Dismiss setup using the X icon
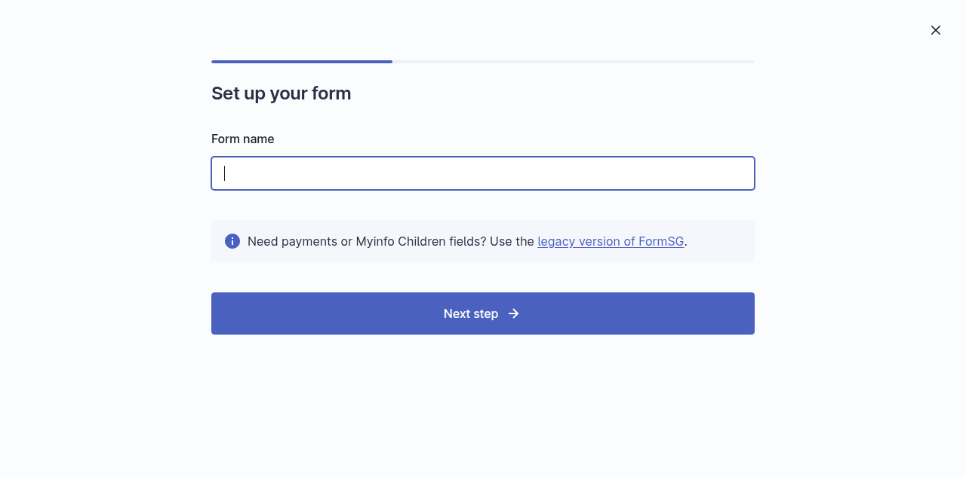Viewport: 966px width, 477px height. click(936, 30)
